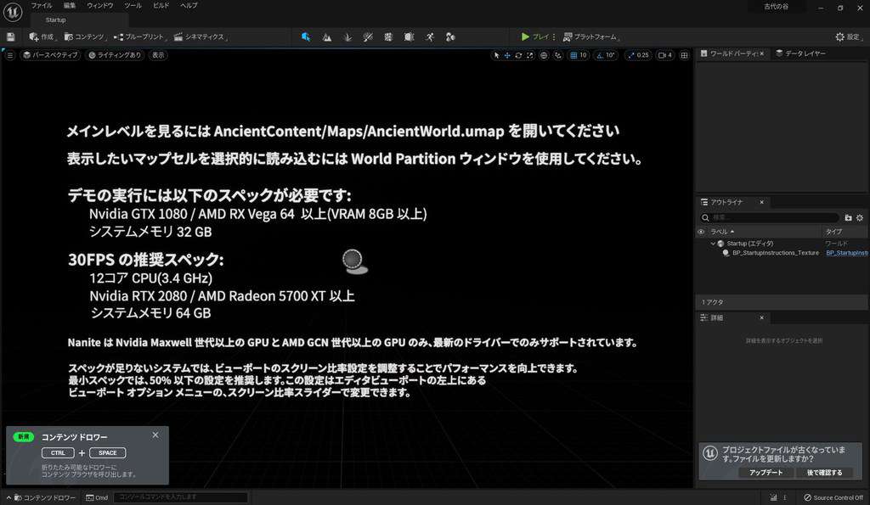Toggle grid snapping icon
Viewport: 870px width, 505px height.
(573, 55)
